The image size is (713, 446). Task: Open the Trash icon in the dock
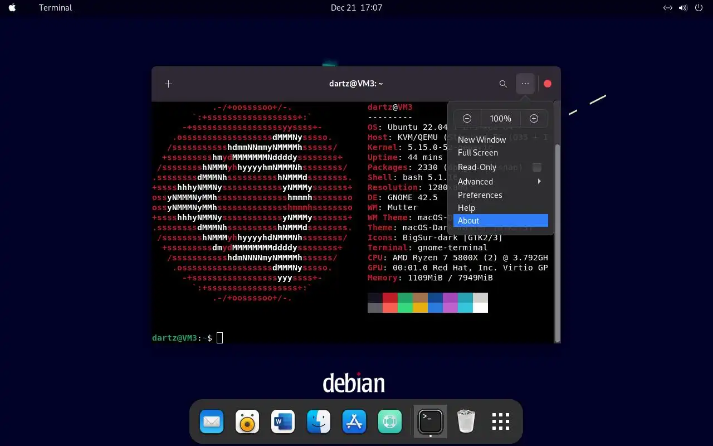(x=466, y=421)
